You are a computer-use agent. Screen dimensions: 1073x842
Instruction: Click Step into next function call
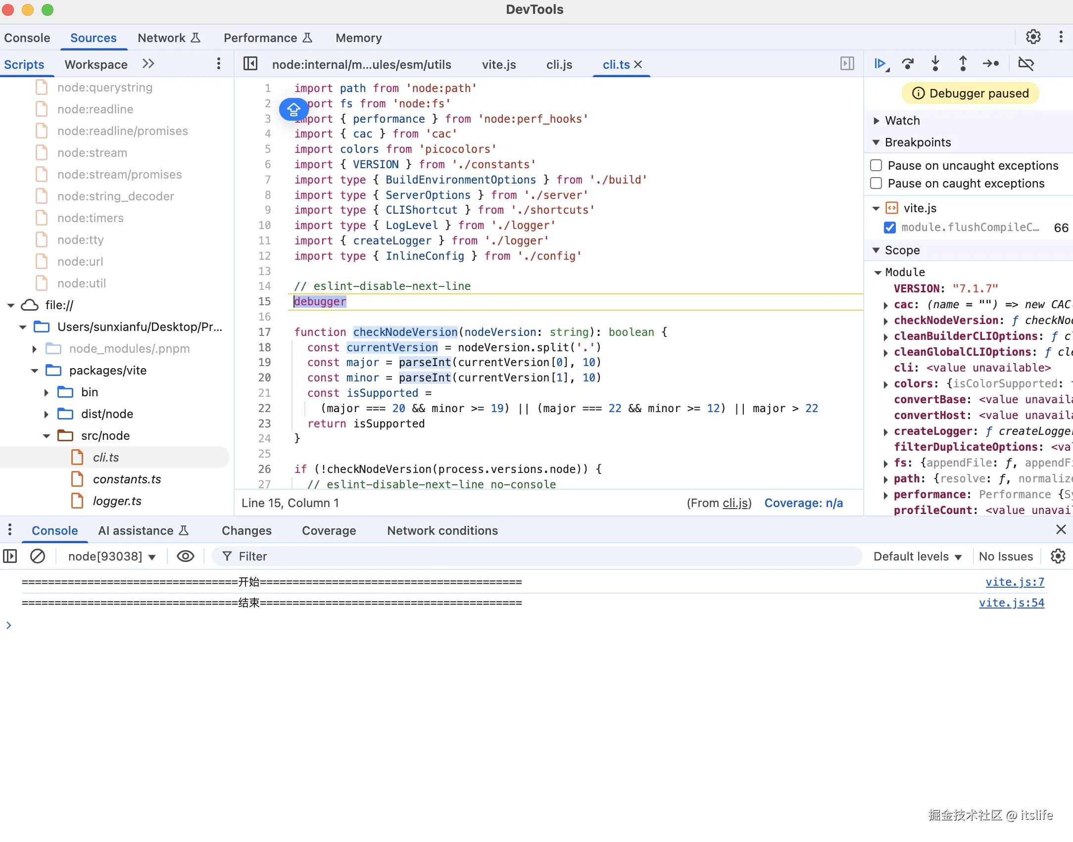point(935,64)
